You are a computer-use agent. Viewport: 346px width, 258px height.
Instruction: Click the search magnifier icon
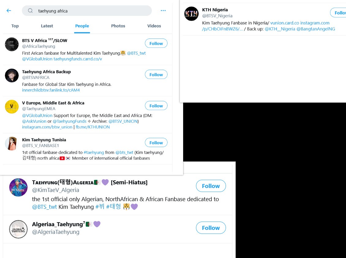[x=30, y=11]
